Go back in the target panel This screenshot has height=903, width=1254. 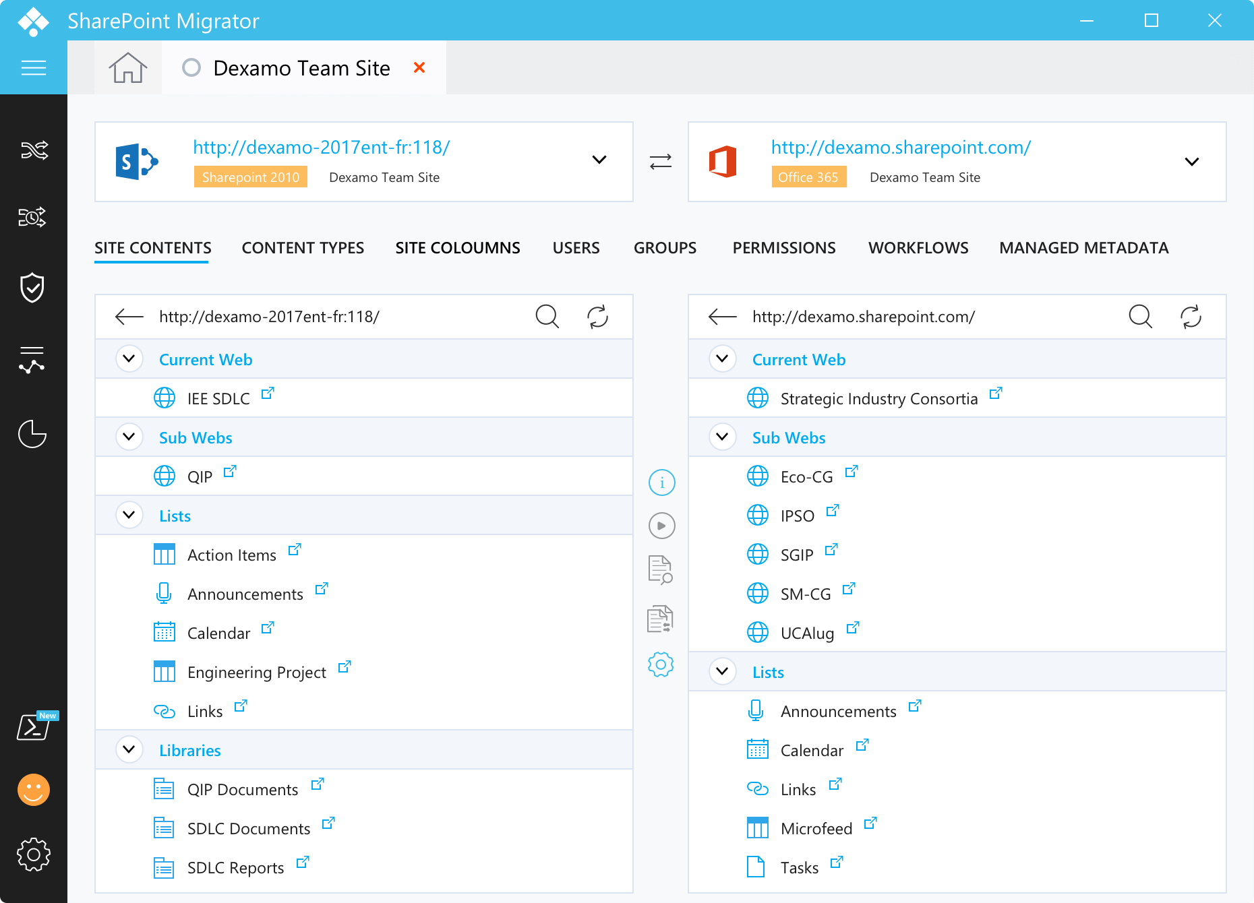point(722,317)
